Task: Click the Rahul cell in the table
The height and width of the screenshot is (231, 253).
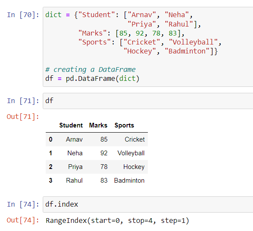Action: [74, 181]
